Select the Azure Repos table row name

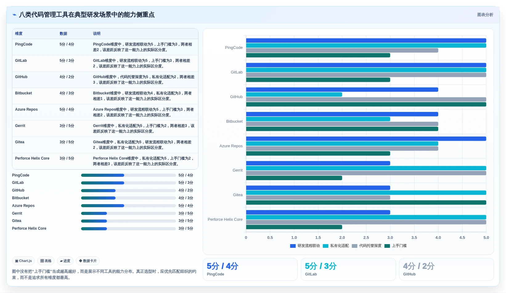(27, 109)
